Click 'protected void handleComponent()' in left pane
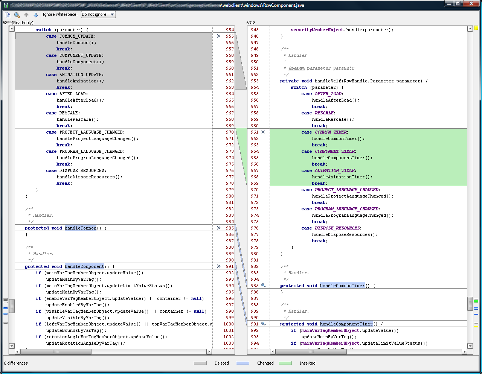Screen dimensions: 482x374 tap(67, 266)
